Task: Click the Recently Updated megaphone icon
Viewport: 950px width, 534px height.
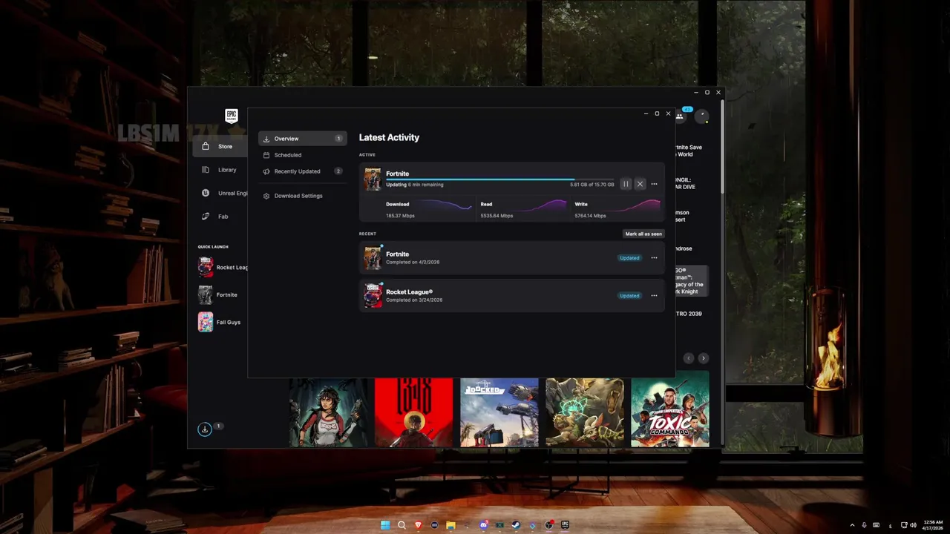Action: 266,171
